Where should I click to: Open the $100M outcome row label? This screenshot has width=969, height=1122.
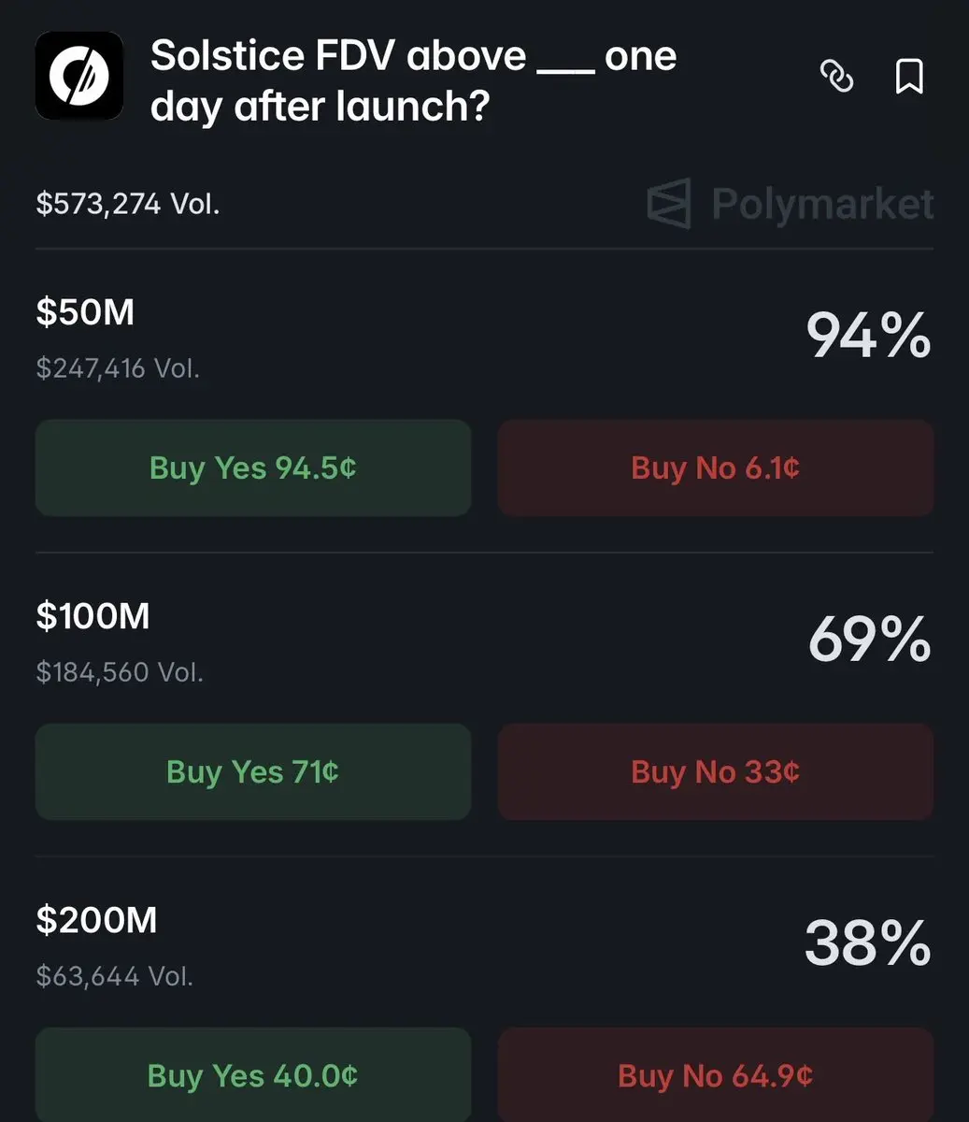(93, 616)
